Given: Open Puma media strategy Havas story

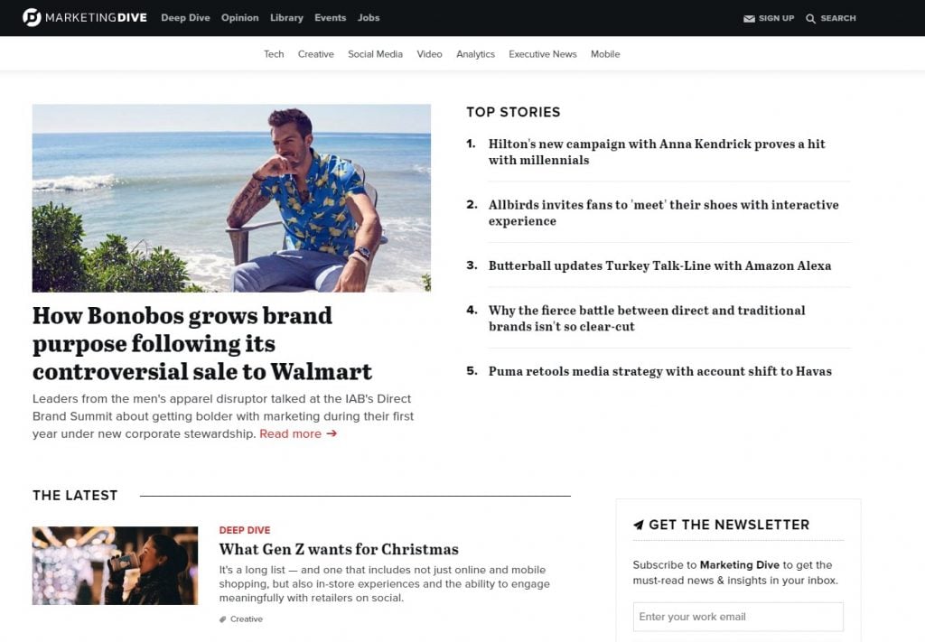Looking at the screenshot, I should (659, 371).
